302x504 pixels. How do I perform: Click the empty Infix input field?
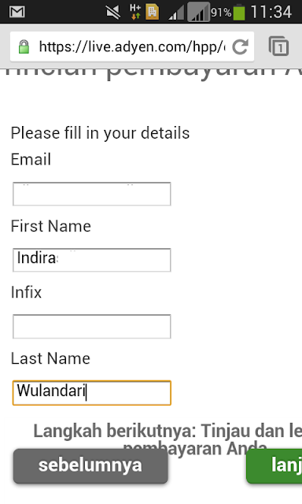coord(92,326)
